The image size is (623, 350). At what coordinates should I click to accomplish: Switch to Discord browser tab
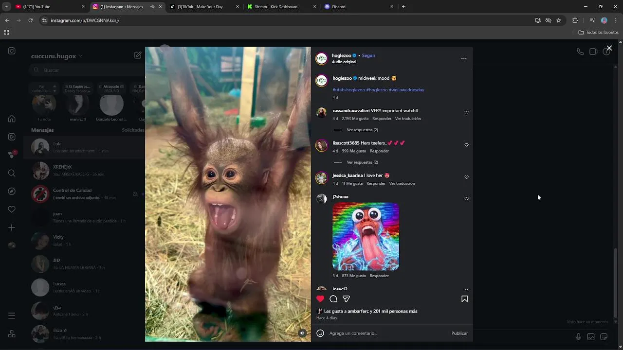[x=359, y=7]
